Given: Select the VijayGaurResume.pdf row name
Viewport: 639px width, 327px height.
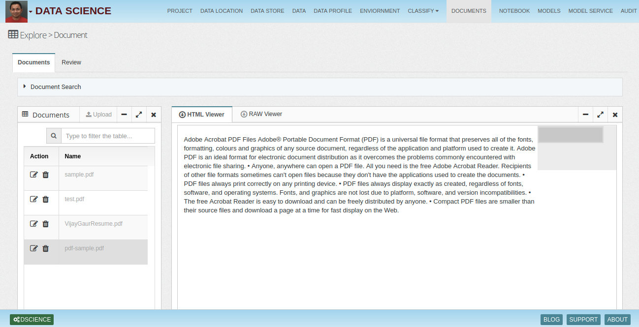Looking at the screenshot, I should 94,224.
